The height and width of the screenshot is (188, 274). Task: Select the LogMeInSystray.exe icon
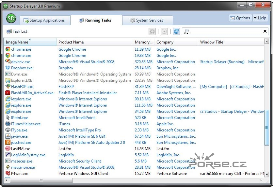[8, 155]
